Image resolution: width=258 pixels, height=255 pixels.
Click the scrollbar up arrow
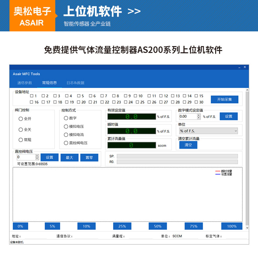(247, 90)
